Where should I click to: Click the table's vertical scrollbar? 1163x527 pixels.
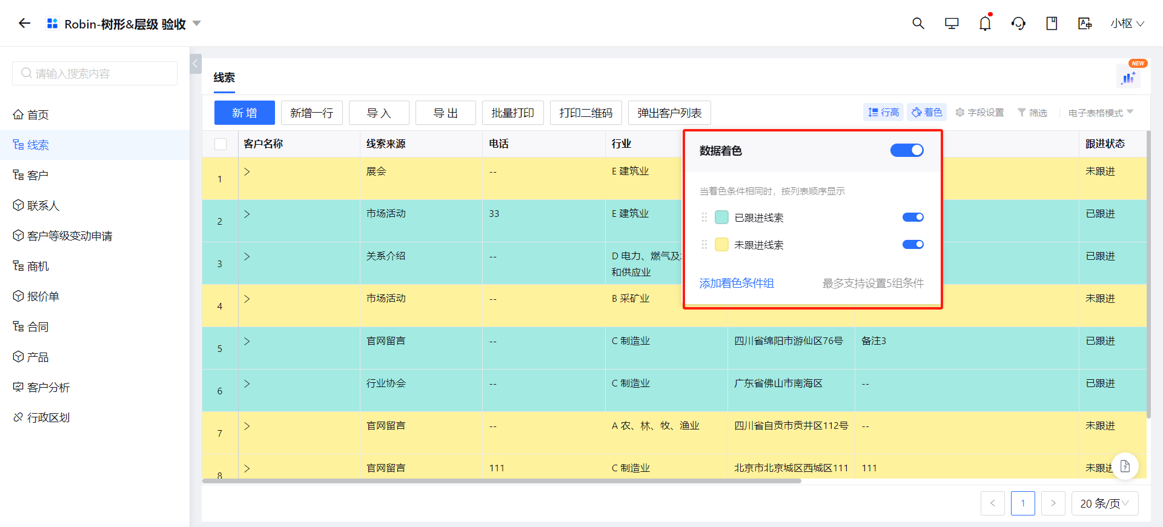pyautogui.click(x=1148, y=274)
